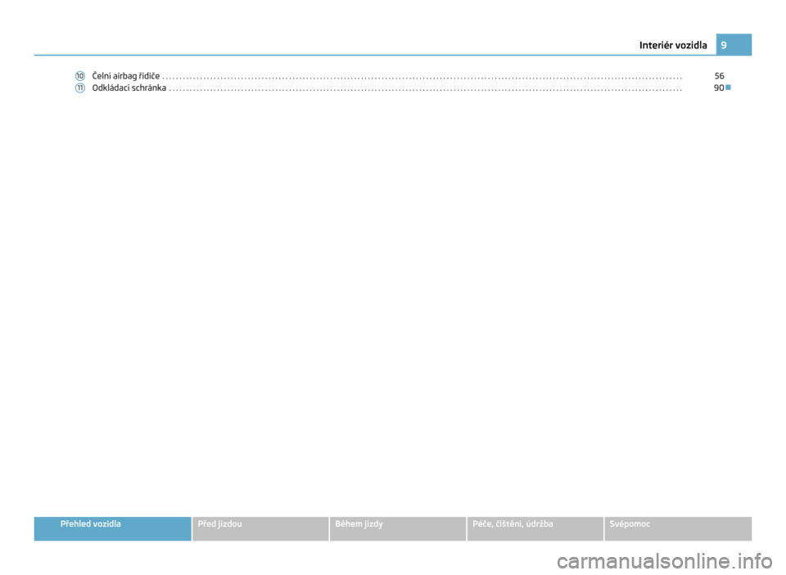Screen dimensions: 786x575
Task: Click the gray strip right of Svépomoc
Action: coord(704,528)
